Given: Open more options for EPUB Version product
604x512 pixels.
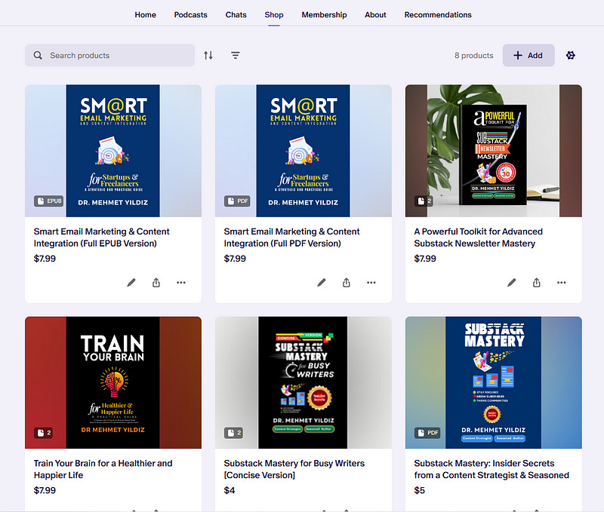Looking at the screenshot, I should [181, 283].
